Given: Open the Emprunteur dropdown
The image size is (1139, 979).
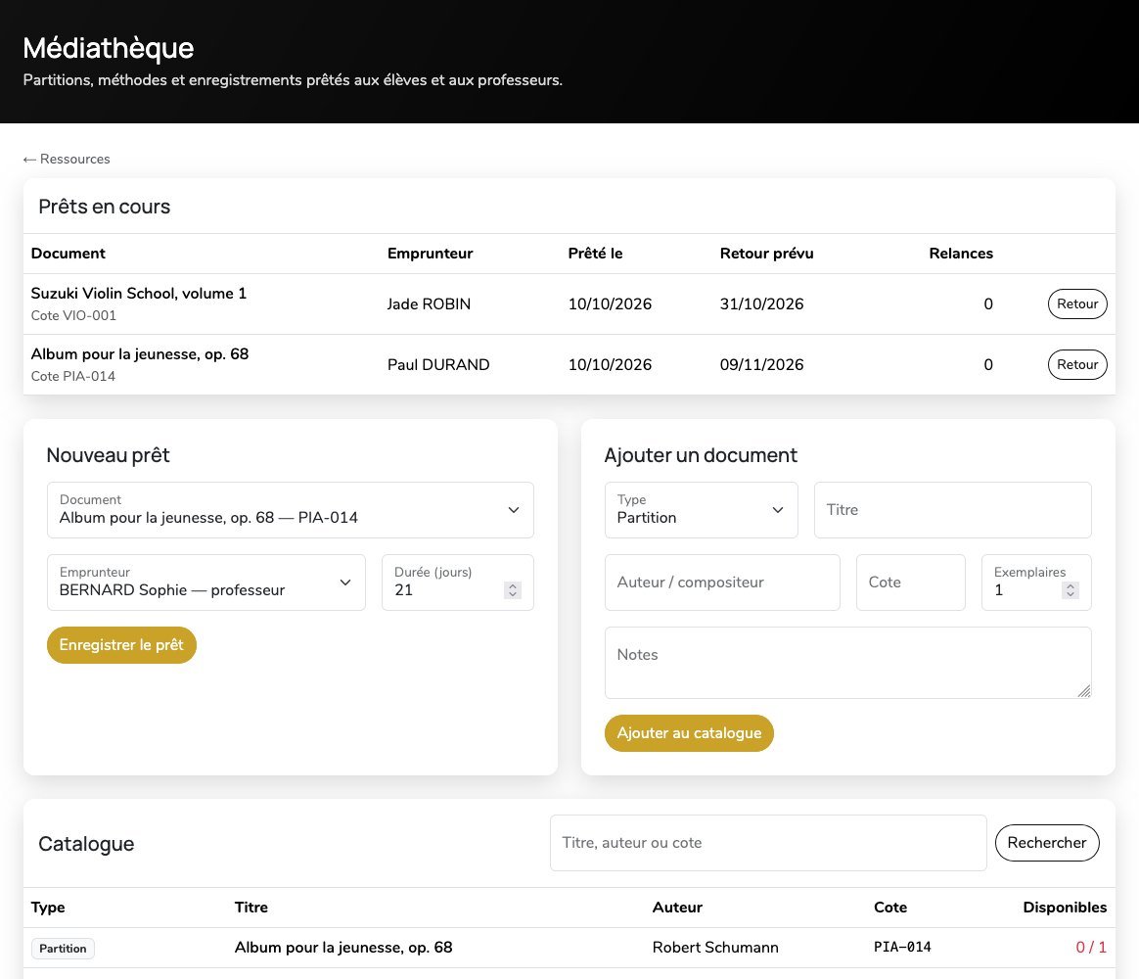Looking at the screenshot, I should click(x=206, y=583).
